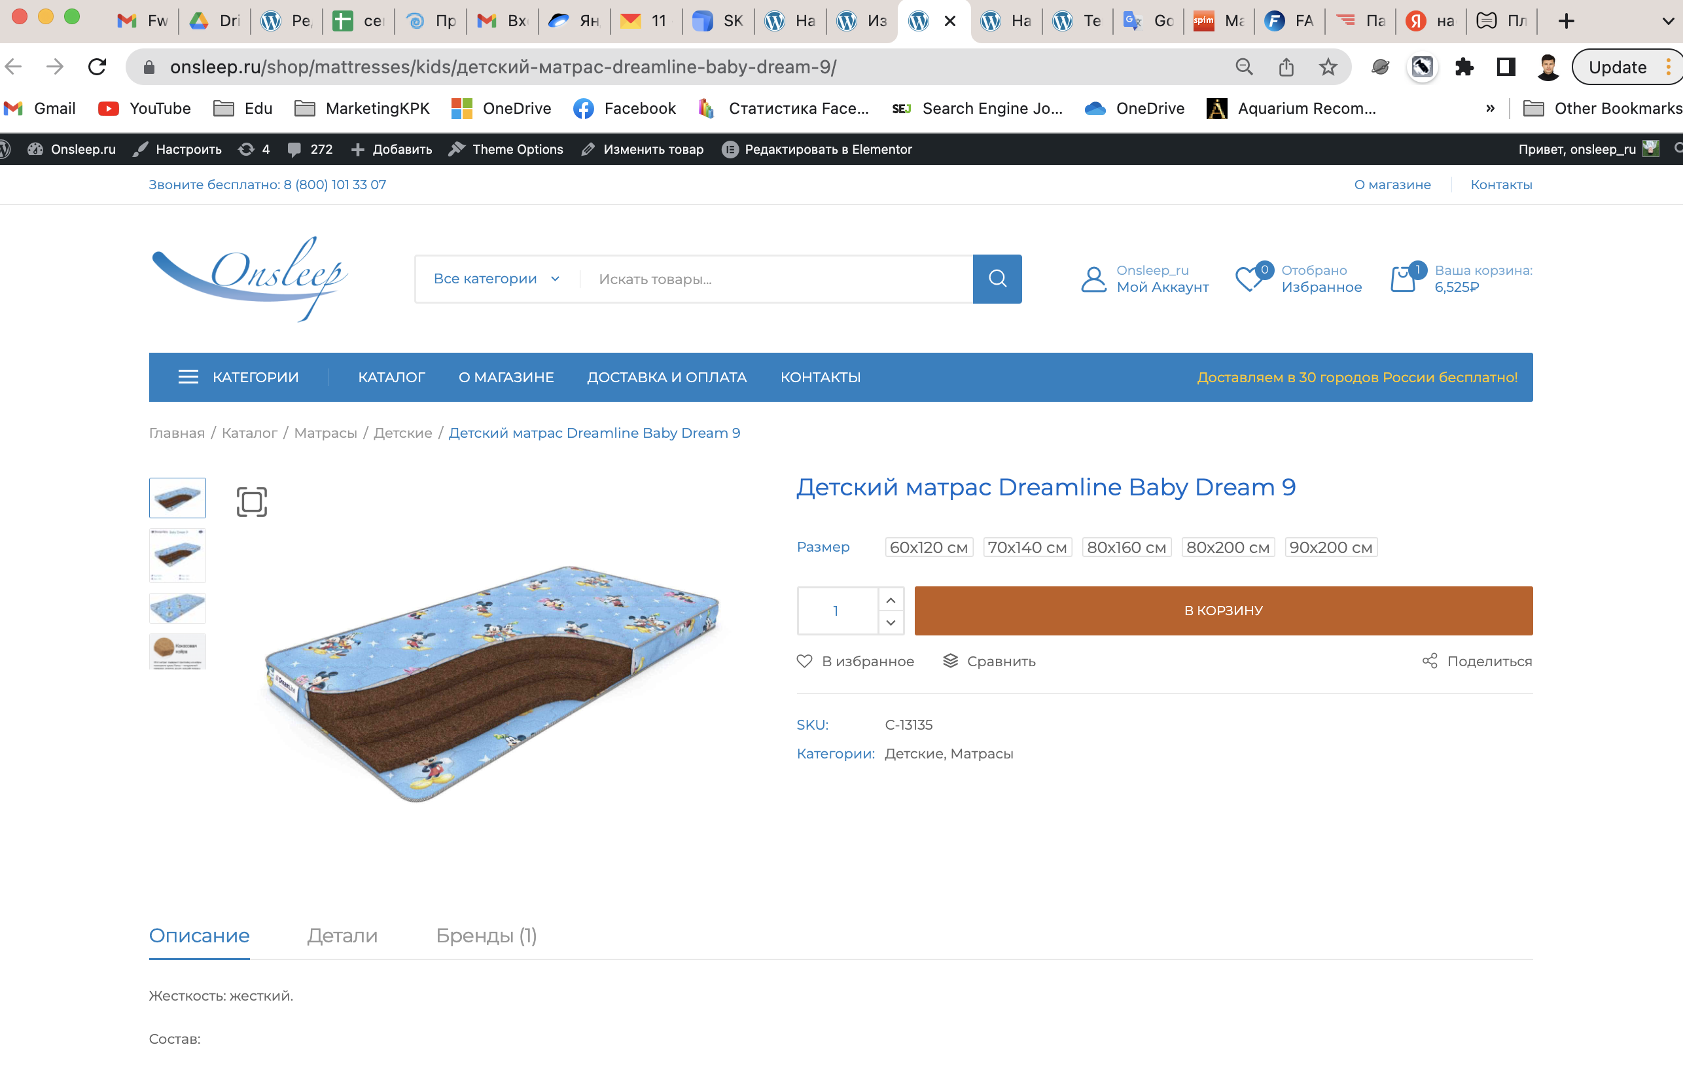Open the share page icon in address bar
This screenshot has height=1068, width=1683.
pos(1286,67)
